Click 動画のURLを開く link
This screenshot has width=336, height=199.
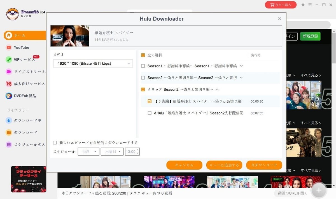click(292, 193)
